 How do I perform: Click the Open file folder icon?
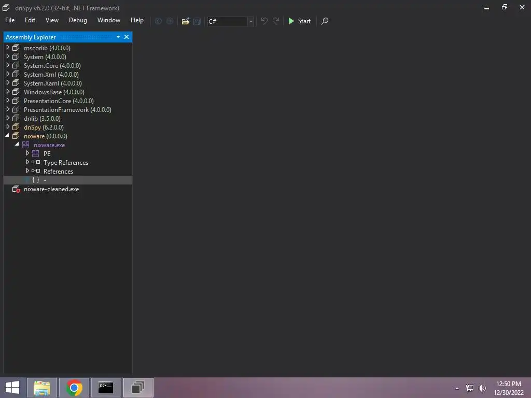click(x=185, y=21)
